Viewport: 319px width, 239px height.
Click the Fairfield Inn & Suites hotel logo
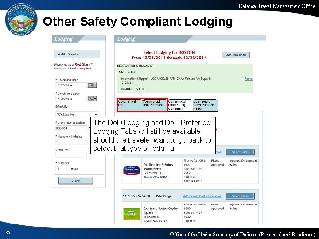tap(132, 170)
